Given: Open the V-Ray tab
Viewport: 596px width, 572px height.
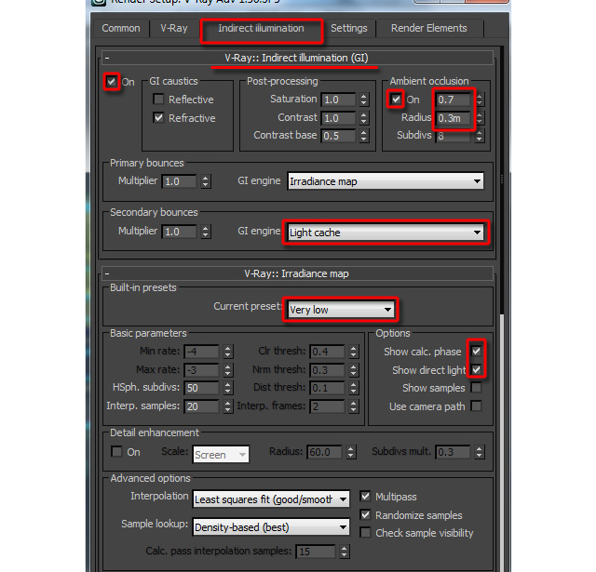Looking at the screenshot, I should pos(174,28).
